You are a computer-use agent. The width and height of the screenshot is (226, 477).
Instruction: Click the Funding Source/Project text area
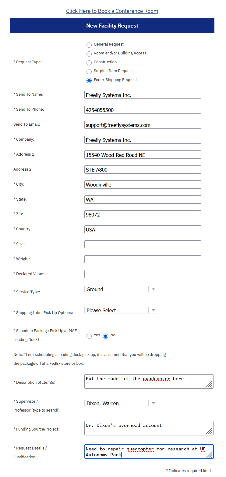click(149, 428)
